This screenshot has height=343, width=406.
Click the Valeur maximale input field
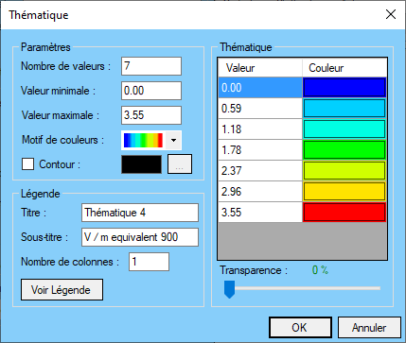[x=151, y=115]
